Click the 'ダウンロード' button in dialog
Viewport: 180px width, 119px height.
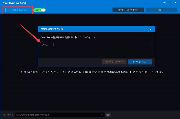click(x=114, y=62)
